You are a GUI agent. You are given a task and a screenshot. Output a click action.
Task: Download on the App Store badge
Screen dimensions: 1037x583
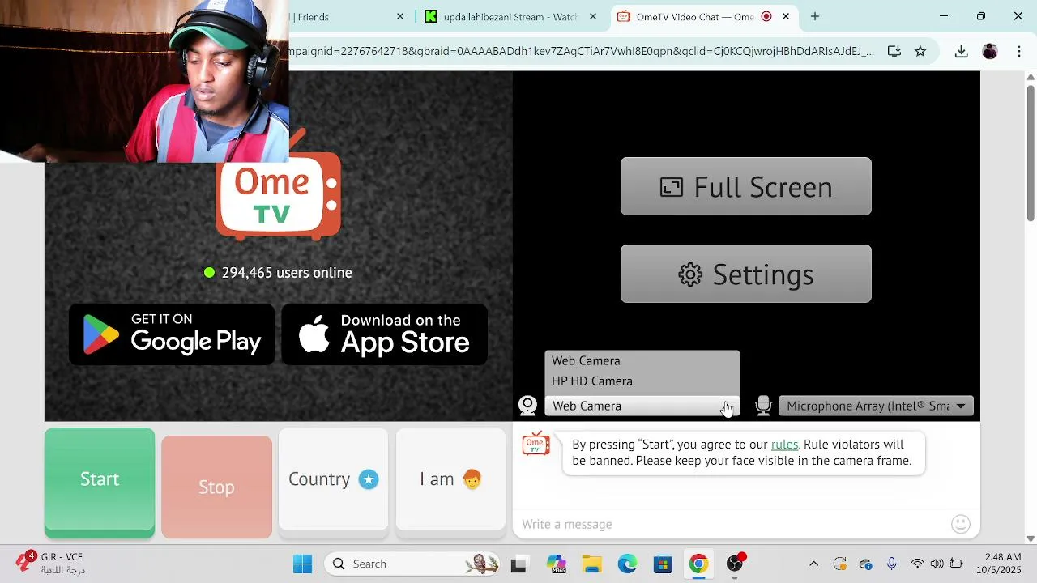pos(385,334)
